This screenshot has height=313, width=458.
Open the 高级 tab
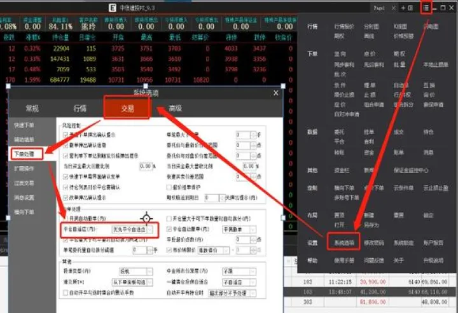click(x=176, y=108)
